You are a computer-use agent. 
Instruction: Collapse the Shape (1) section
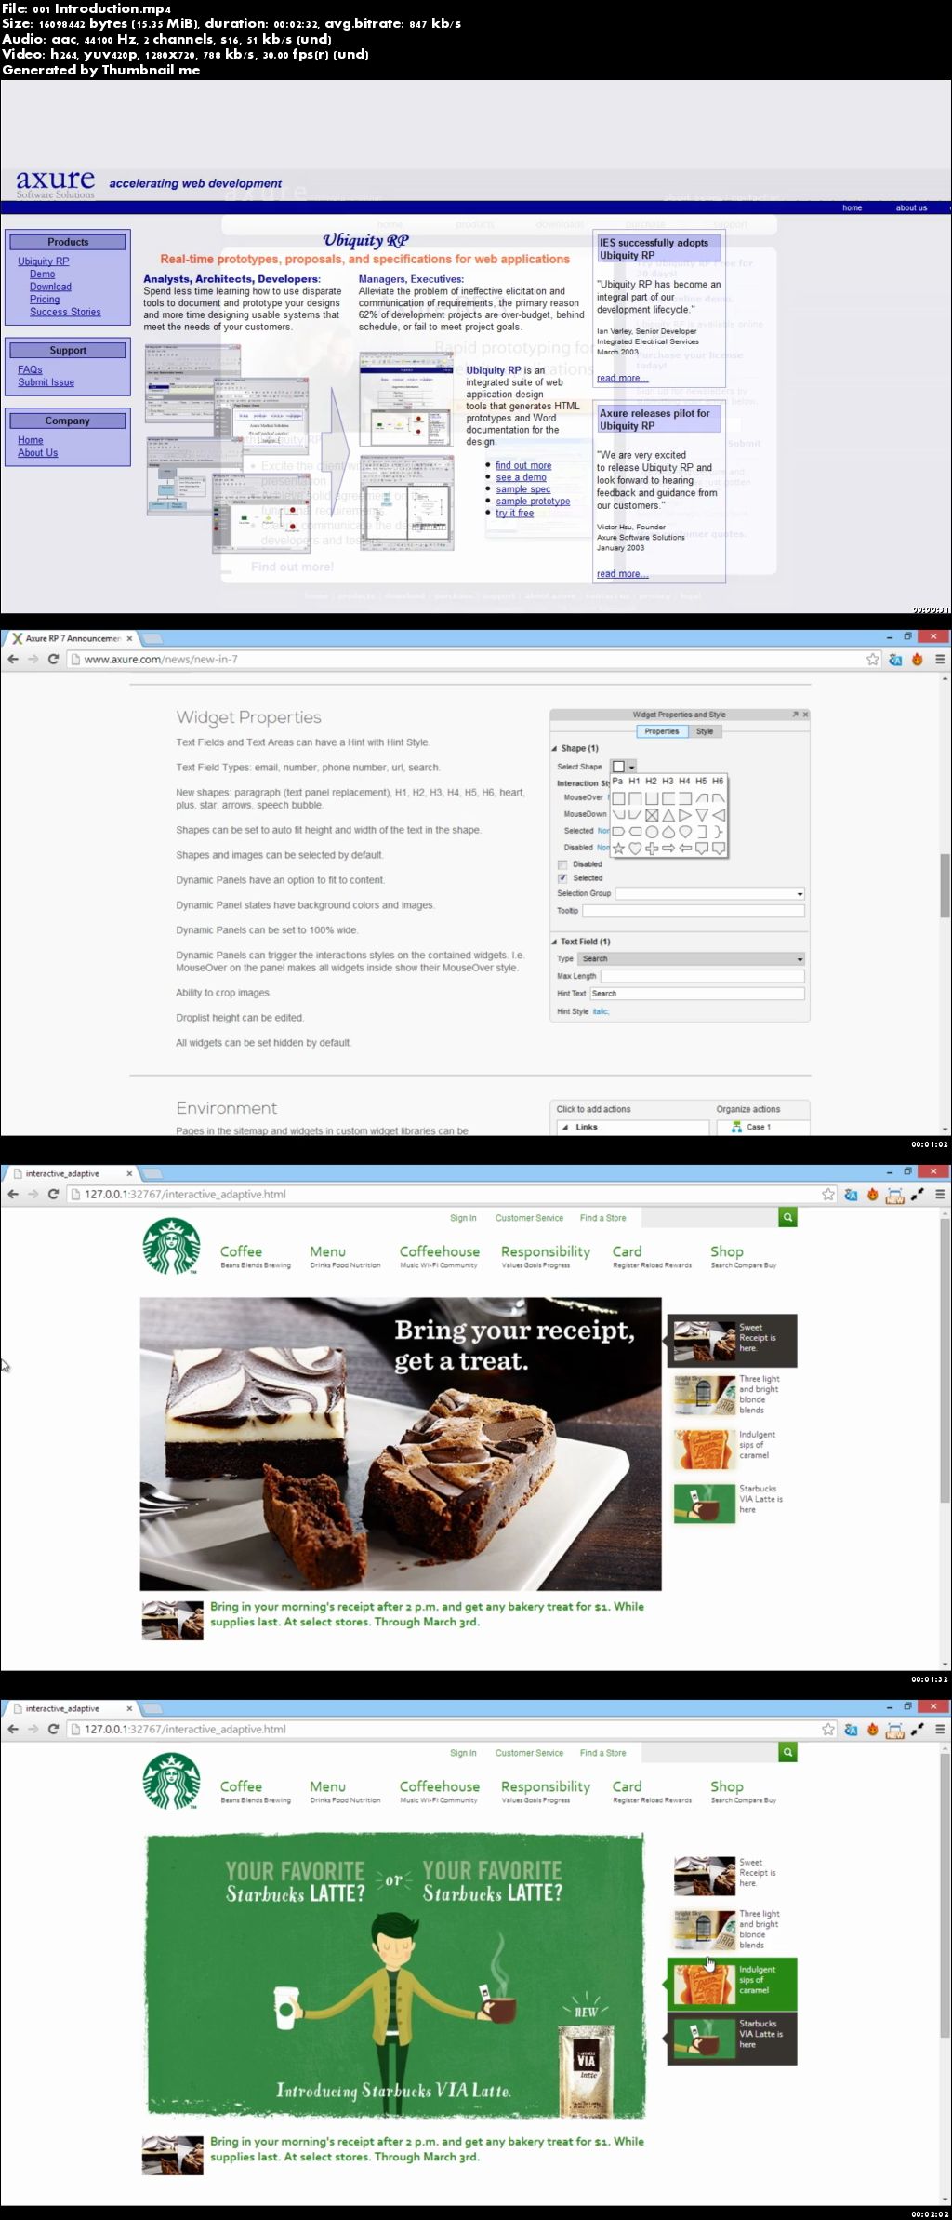pyautogui.click(x=555, y=748)
